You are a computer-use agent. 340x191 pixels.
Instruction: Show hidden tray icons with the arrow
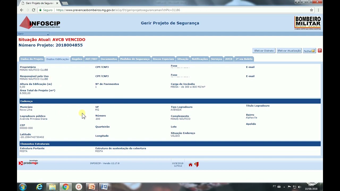[x=284, y=187]
